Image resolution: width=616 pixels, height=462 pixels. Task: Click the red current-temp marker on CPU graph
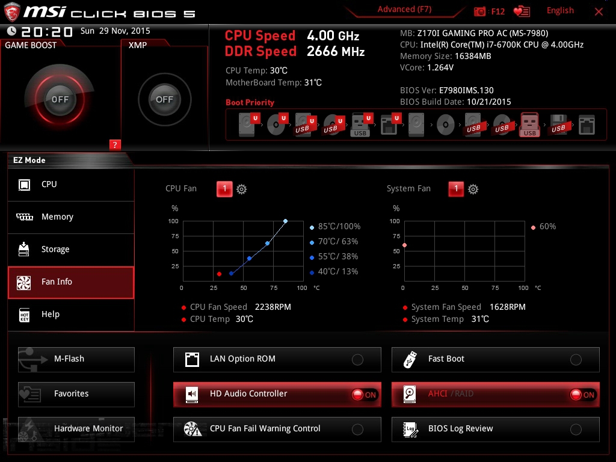click(x=219, y=274)
